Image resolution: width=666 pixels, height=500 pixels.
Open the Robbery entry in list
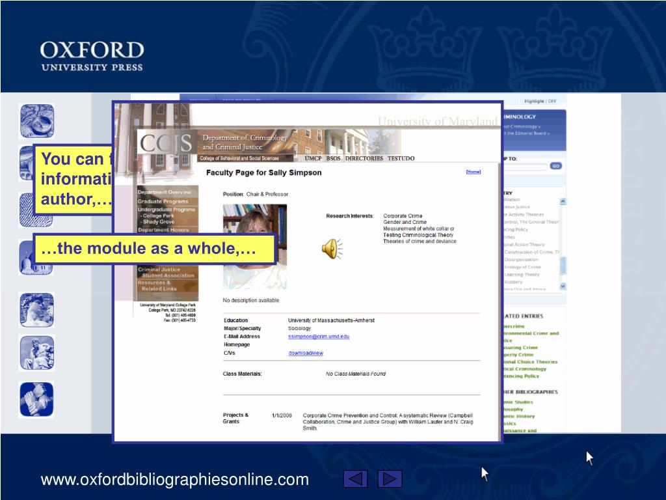point(513,282)
